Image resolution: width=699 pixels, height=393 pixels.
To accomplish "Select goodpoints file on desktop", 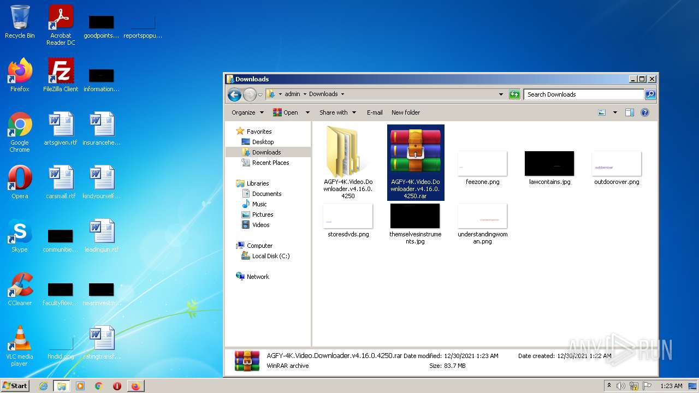I will tap(102, 26).
